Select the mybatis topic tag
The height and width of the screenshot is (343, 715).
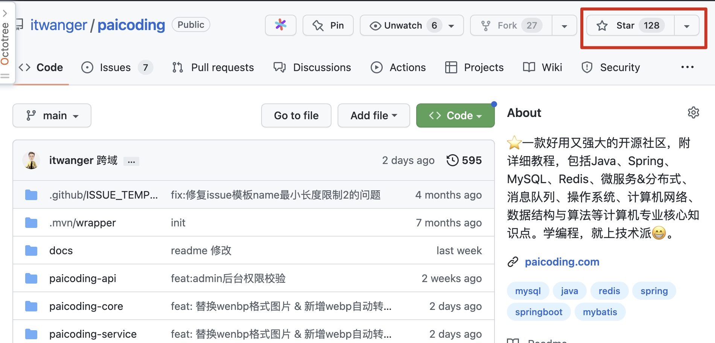[600, 312]
